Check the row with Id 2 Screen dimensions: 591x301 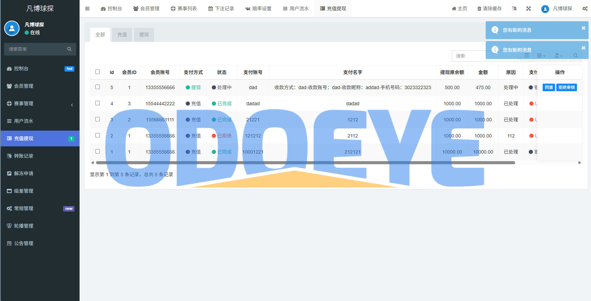97,135
